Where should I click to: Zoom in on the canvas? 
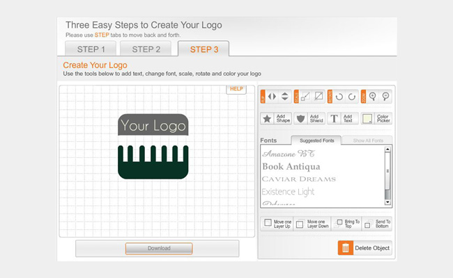pos(373,97)
